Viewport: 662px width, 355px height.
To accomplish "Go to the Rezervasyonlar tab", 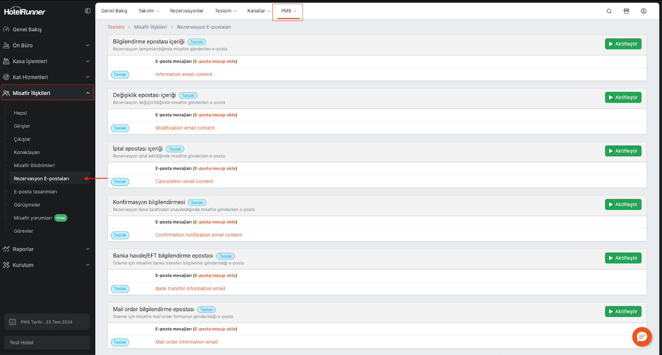I will tap(187, 11).
